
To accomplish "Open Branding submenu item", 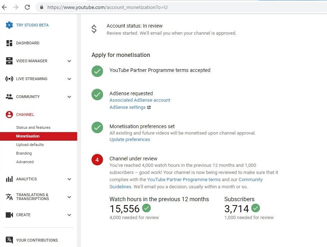I will (x=24, y=153).
